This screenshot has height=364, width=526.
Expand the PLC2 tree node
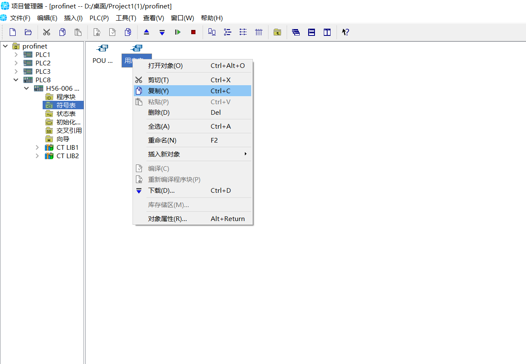(16, 63)
